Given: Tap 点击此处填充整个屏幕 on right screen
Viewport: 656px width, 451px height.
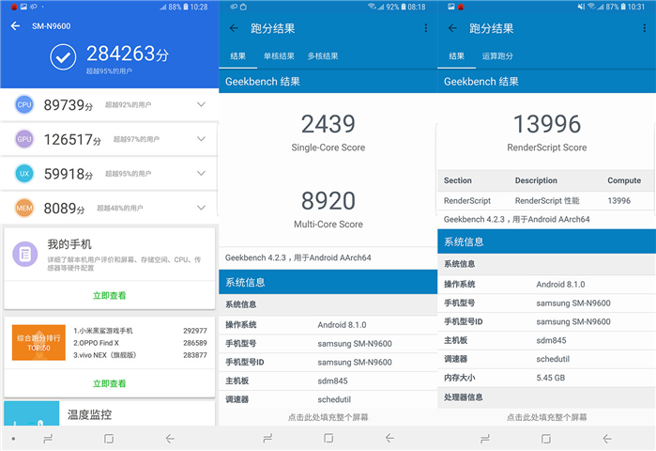Looking at the screenshot, I should 547,417.
